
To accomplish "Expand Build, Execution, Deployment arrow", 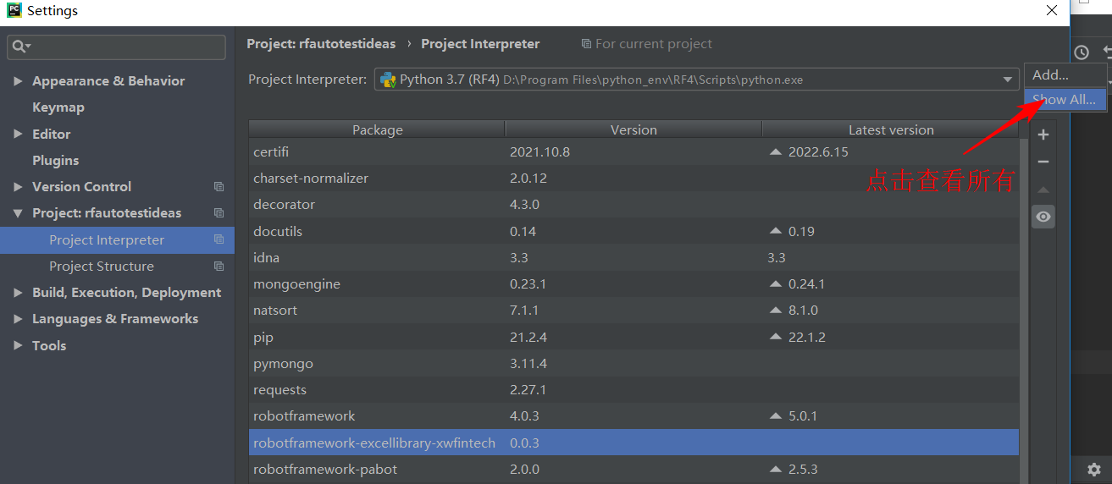I will [18, 293].
